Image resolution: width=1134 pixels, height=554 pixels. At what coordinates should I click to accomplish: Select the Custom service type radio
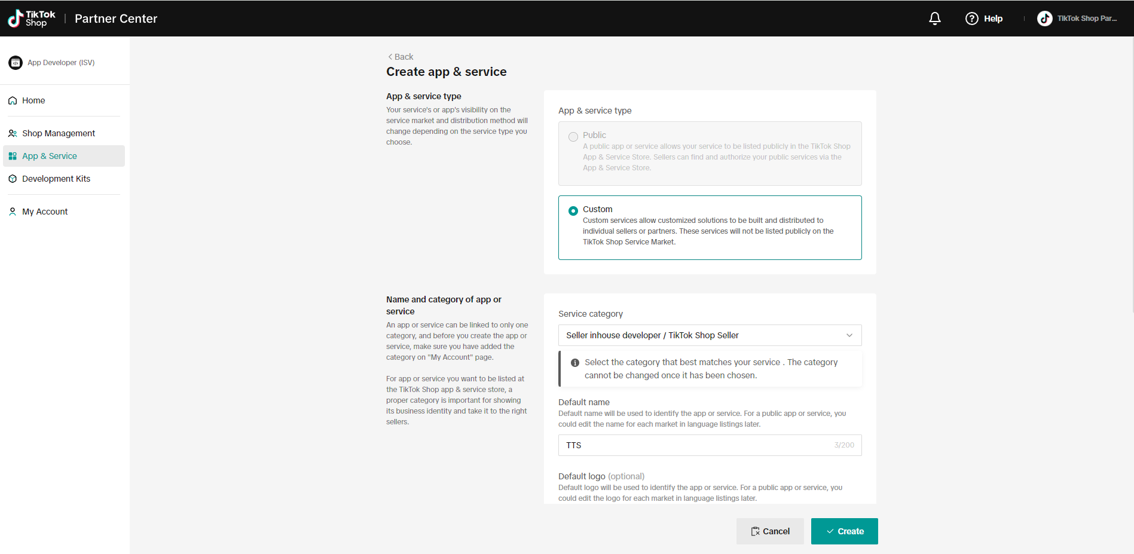[573, 211]
